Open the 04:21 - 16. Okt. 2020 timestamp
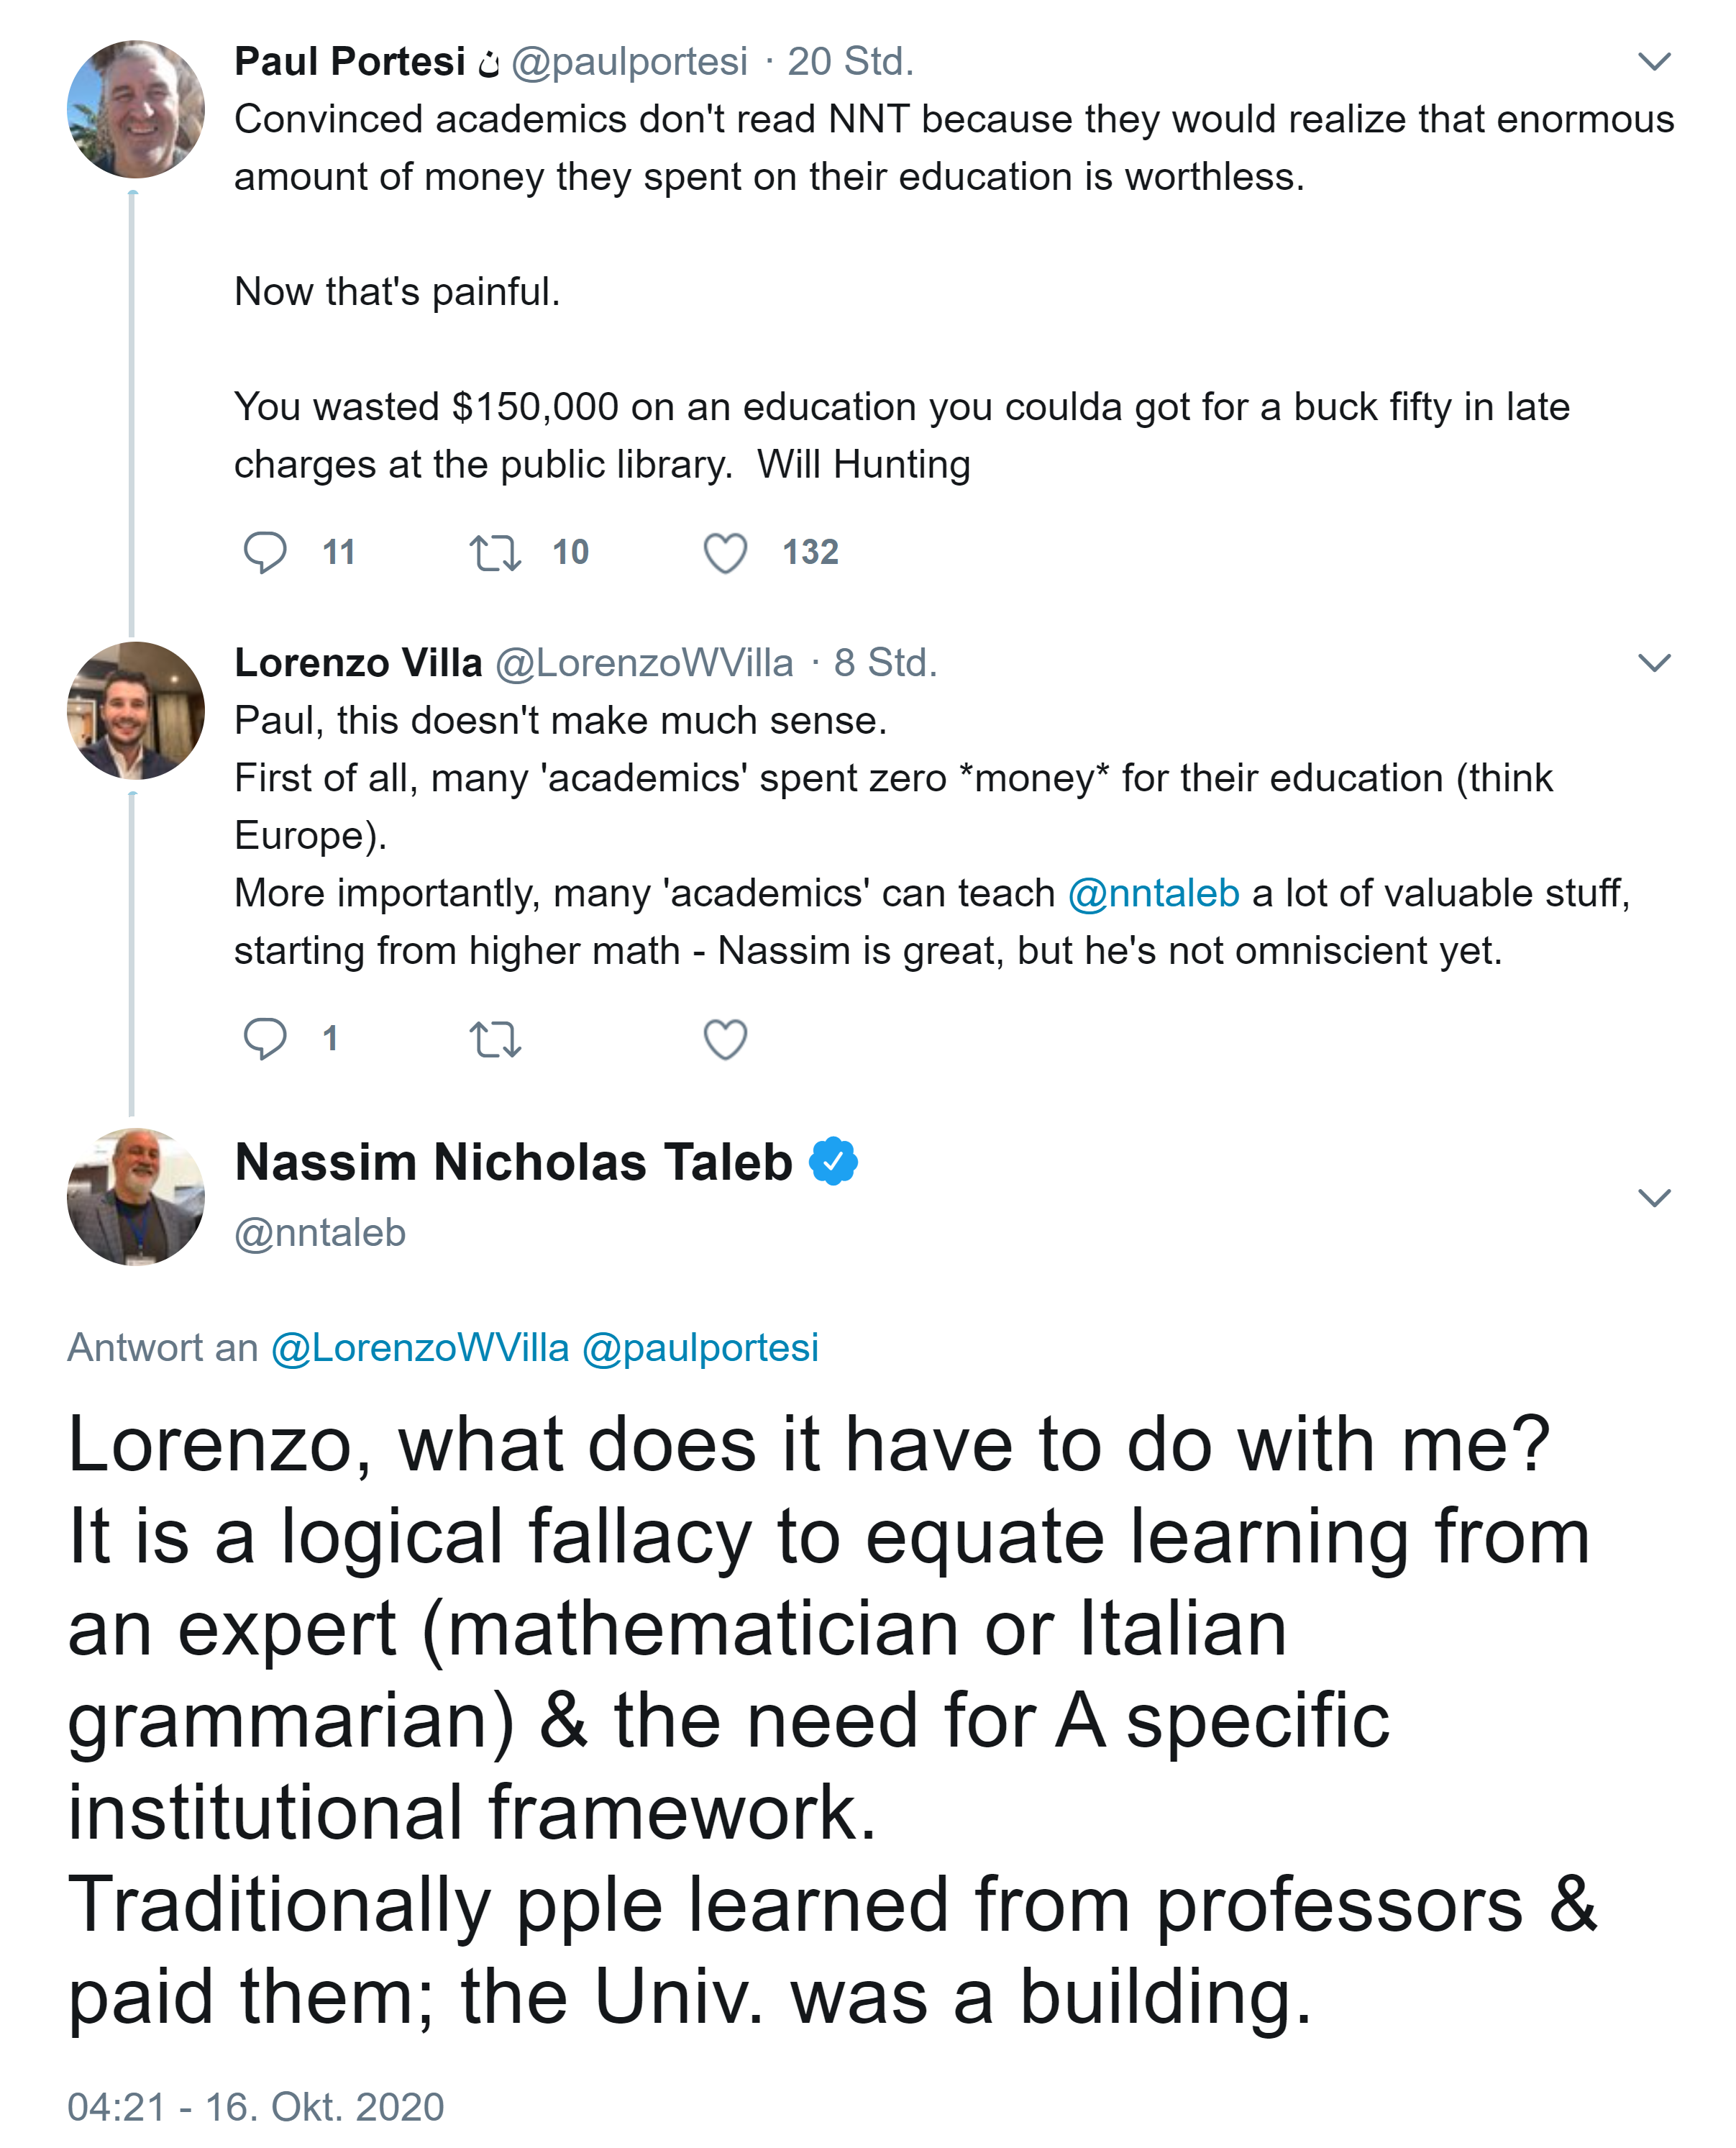This screenshot has width=1736, height=2148. (256, 2106)
